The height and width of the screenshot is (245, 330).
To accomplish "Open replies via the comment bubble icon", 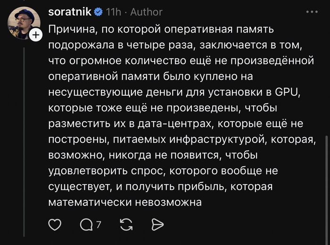I will [x=87, y=225].
